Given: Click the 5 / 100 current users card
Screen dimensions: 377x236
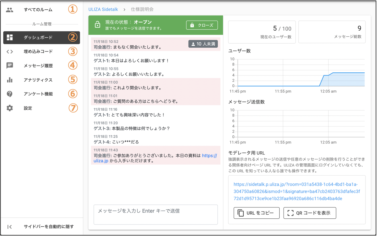Looking at the screenshot, I should [262, 32].
